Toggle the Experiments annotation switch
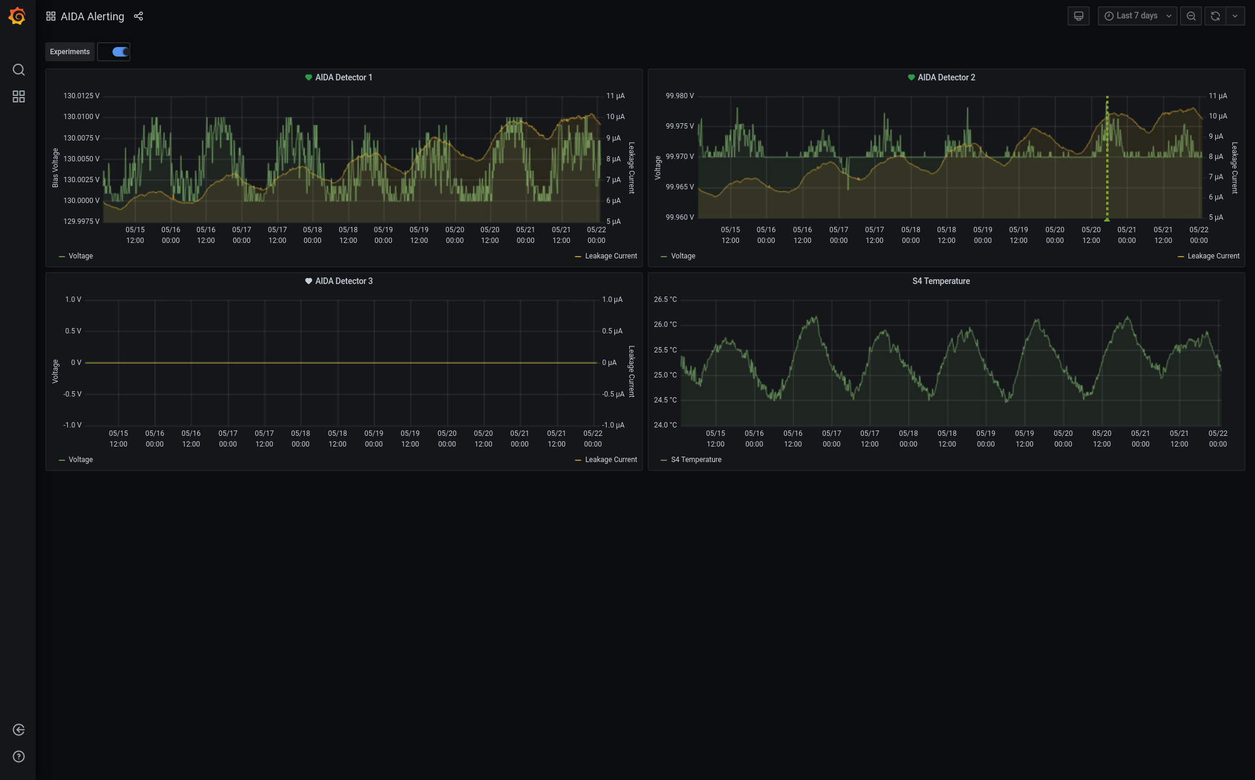The height and width of the screenshot is (780, 1255). click(x=120, y=52)
